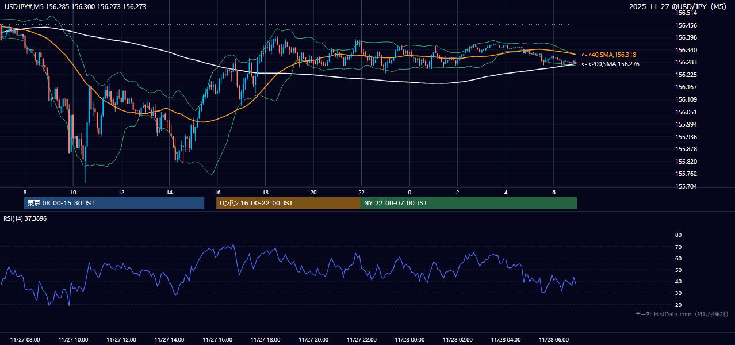Click RSI scale level 30
The height and width of the screenshot is (345, 735).
(x=678, y=293)
